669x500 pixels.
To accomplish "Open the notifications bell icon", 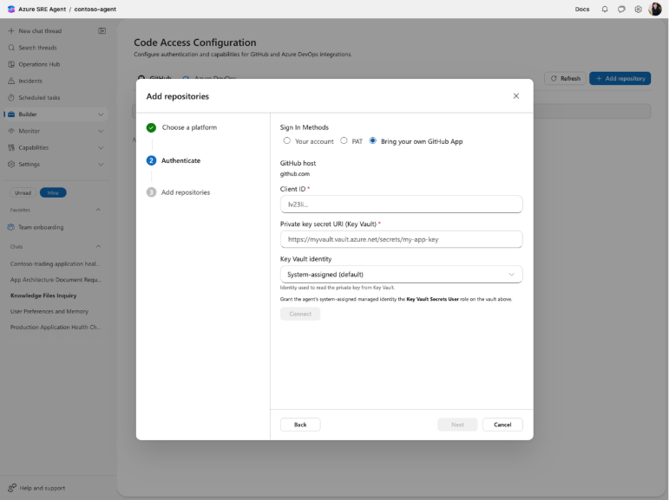I will [605, 9].
